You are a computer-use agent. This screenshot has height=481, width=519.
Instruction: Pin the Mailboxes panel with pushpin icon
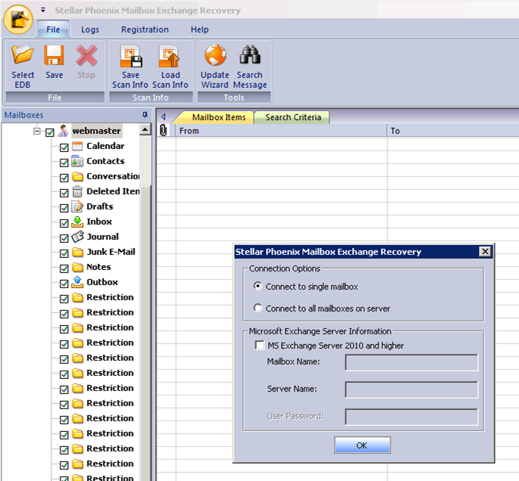point(144,115)
